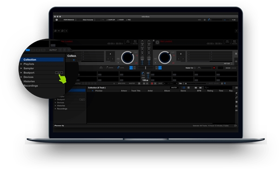279x169 pixels.
Task: Click the MIDI button in top bar
Action: click(x=199, y=19)
